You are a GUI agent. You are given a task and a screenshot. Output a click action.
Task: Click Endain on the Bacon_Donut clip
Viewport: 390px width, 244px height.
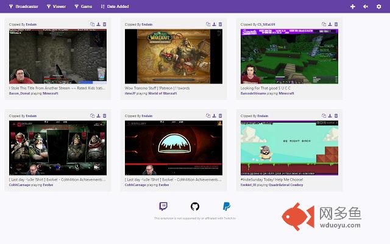[x=31, y=24]
